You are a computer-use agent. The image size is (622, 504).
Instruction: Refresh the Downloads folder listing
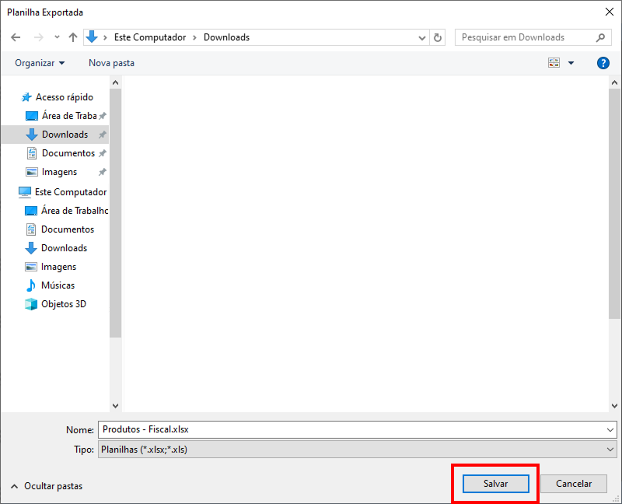(x=438, y=37)
